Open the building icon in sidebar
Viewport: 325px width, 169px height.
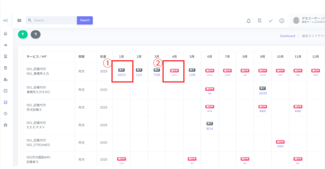point(5,56)
